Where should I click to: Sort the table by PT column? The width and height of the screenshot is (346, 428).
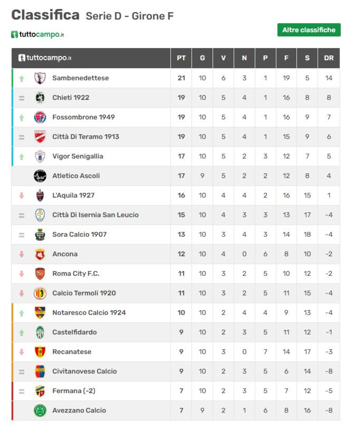[x=181, y=58]
